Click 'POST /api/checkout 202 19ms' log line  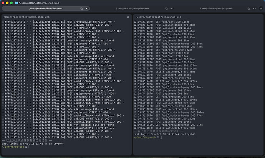(164, 103)
